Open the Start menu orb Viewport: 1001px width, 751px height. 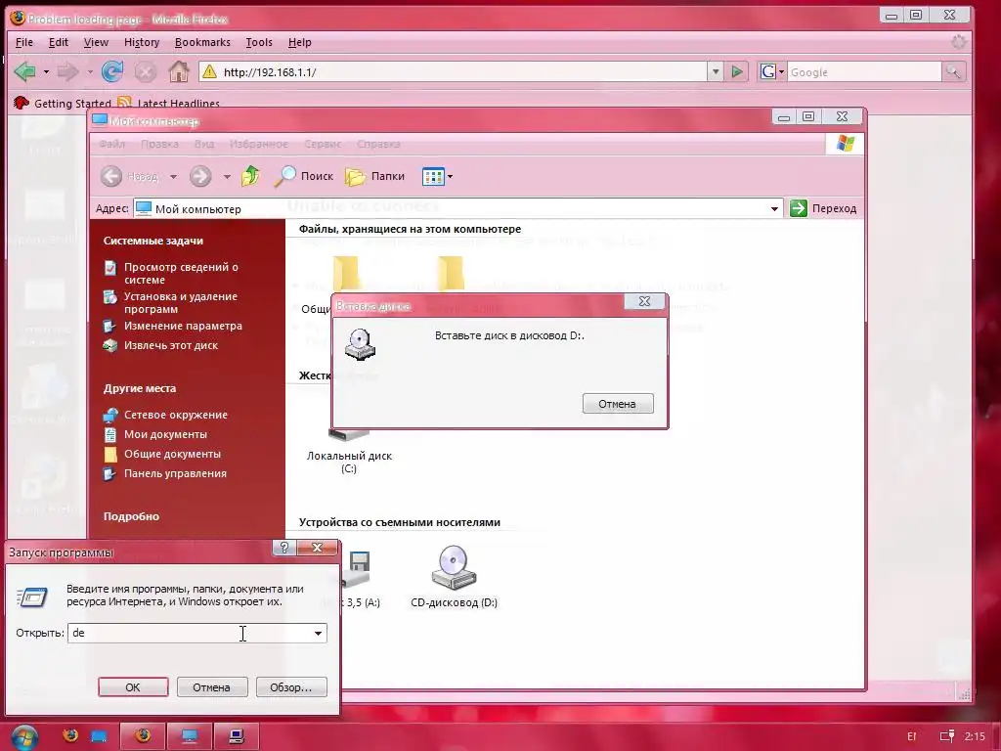point(23,737)
